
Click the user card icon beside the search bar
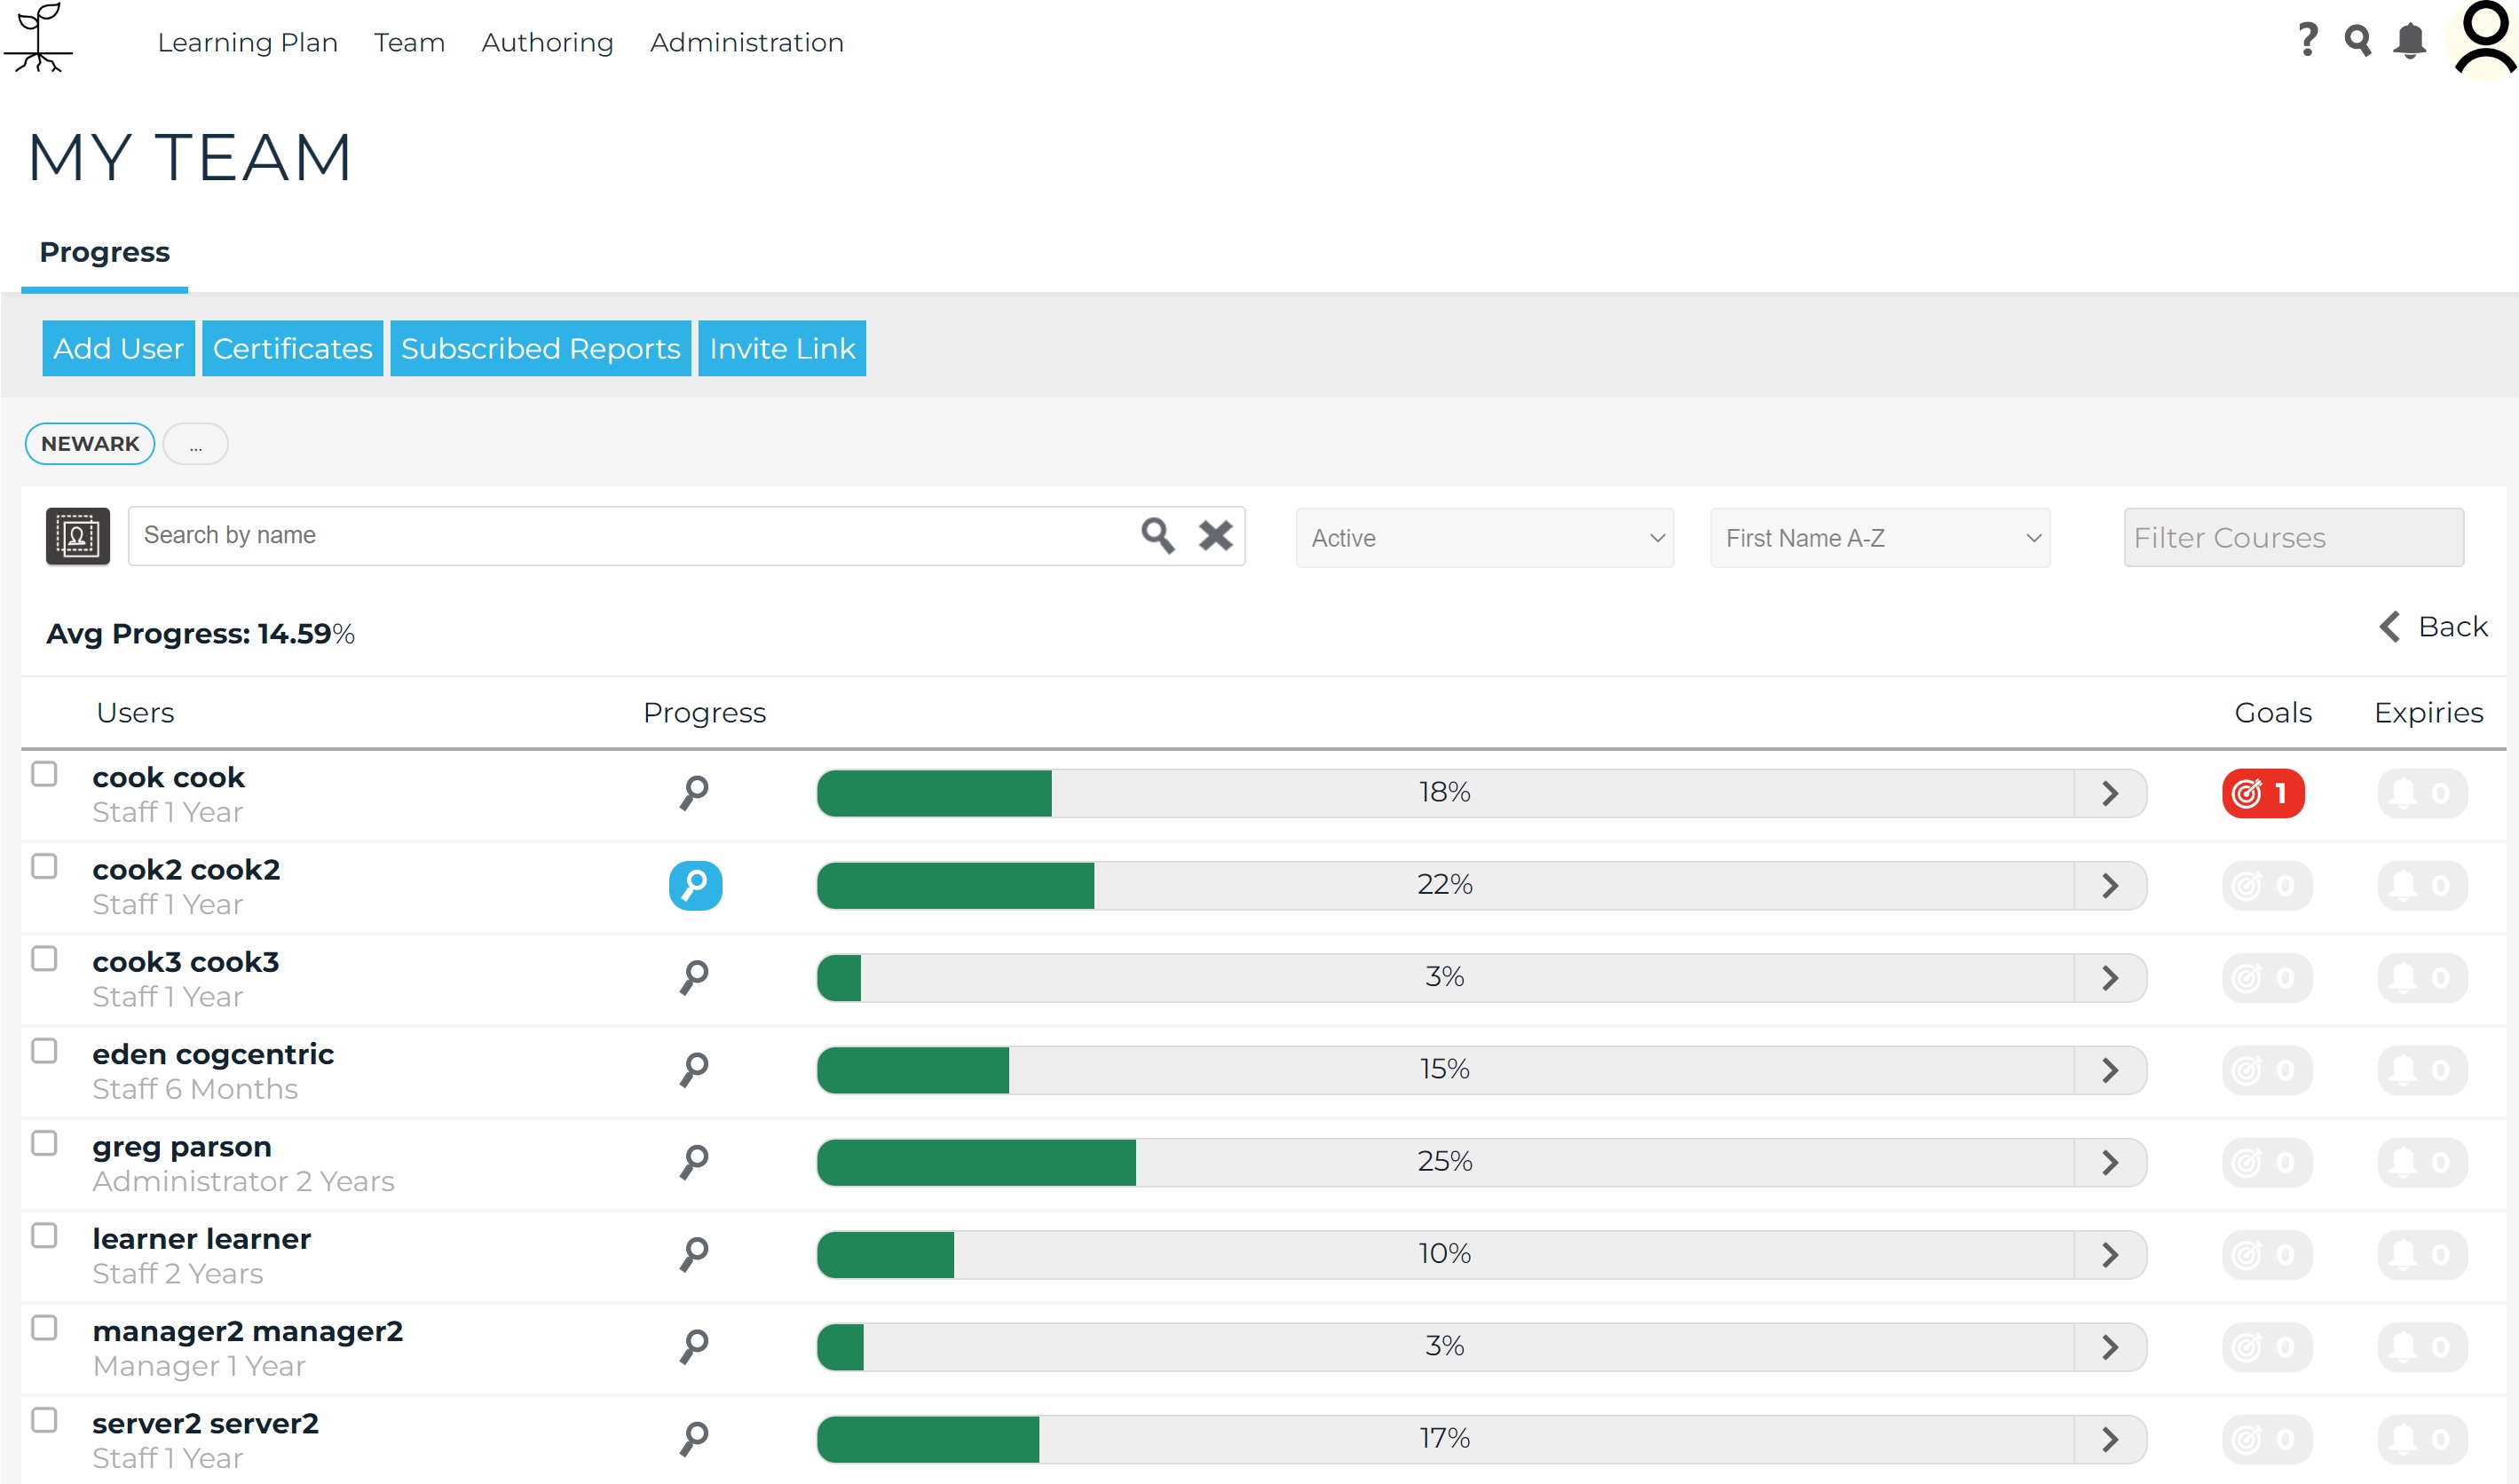coord(77,536)
